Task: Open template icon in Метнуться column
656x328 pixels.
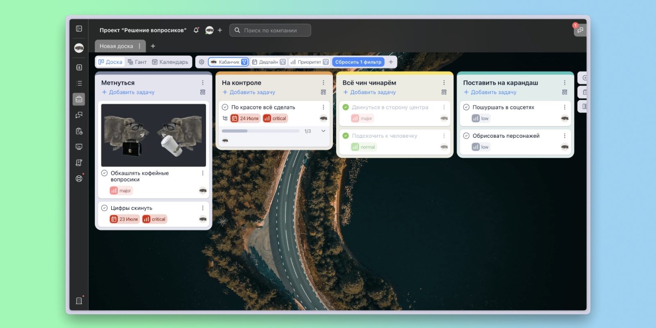Action: pos(203,92)
